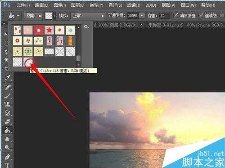Open the 选择(S) menu
This screenshot has height=168, width=225.
pos(115,5)
